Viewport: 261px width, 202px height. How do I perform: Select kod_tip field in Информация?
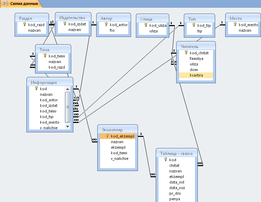point(47,117)
